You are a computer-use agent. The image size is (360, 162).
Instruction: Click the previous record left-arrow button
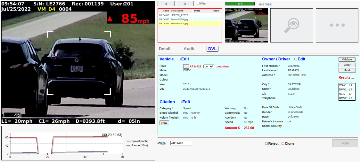(x=166, y=4)
